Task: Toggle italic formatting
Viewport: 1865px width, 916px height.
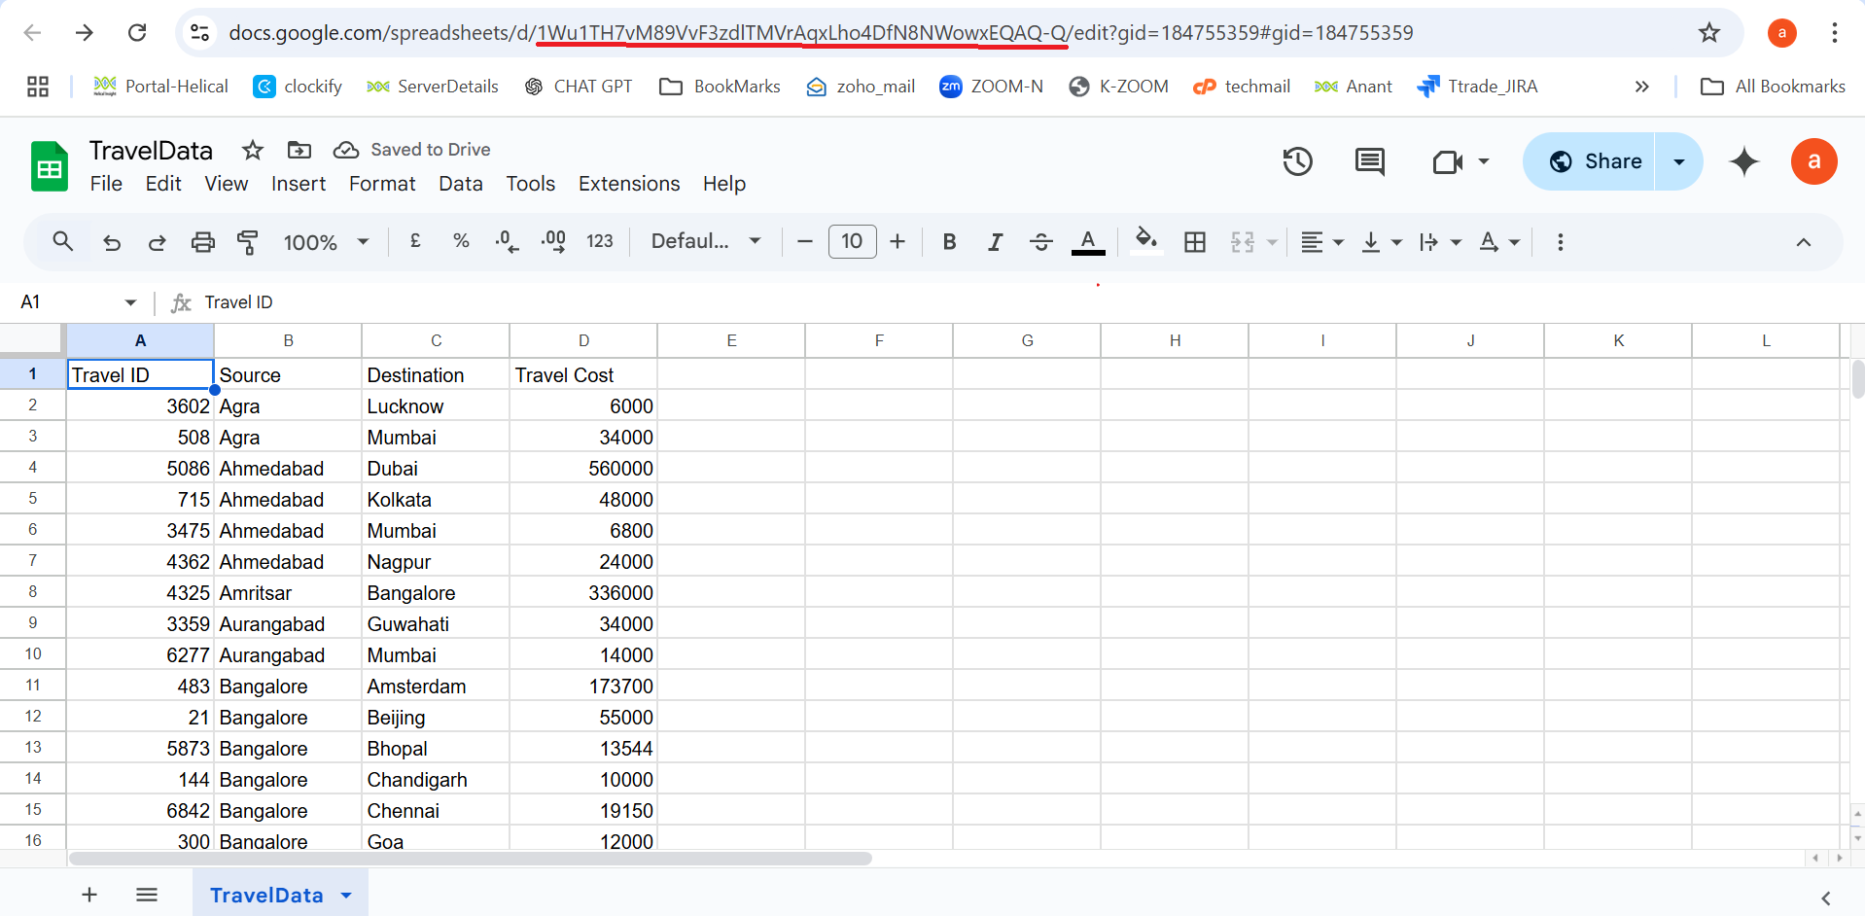Action: [x=995, y=241]
